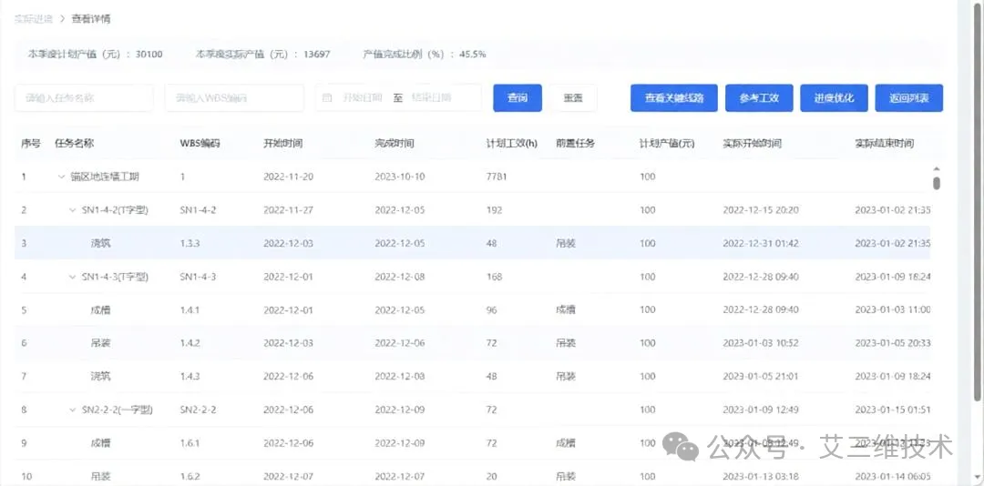Click actual end 2023-01-15 01:51 cell
984x486 pixels.
[892, 410]
